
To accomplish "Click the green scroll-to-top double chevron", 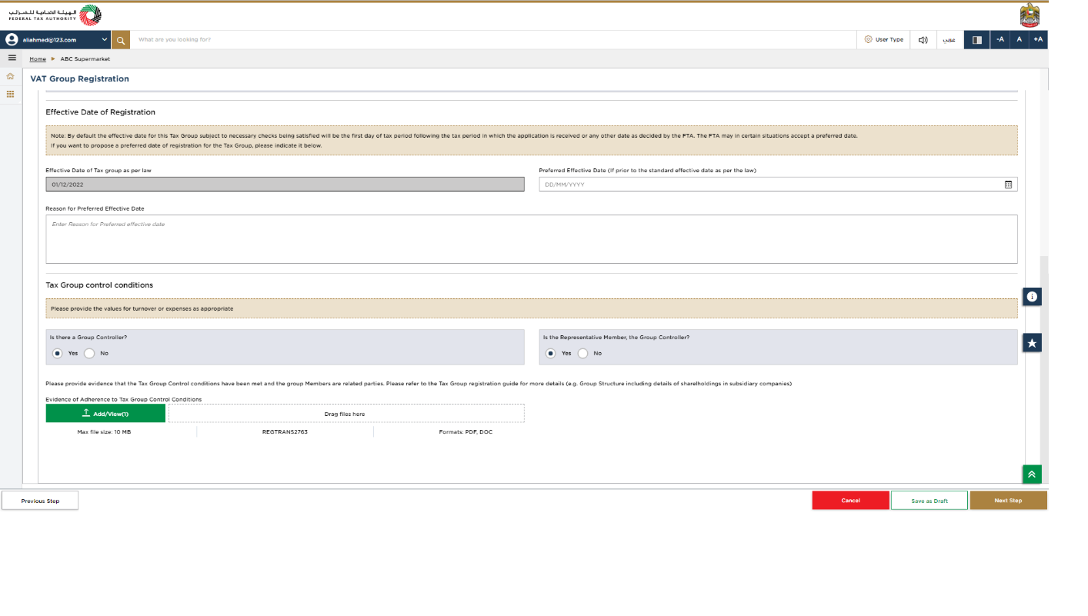I will pos(1032,474).
